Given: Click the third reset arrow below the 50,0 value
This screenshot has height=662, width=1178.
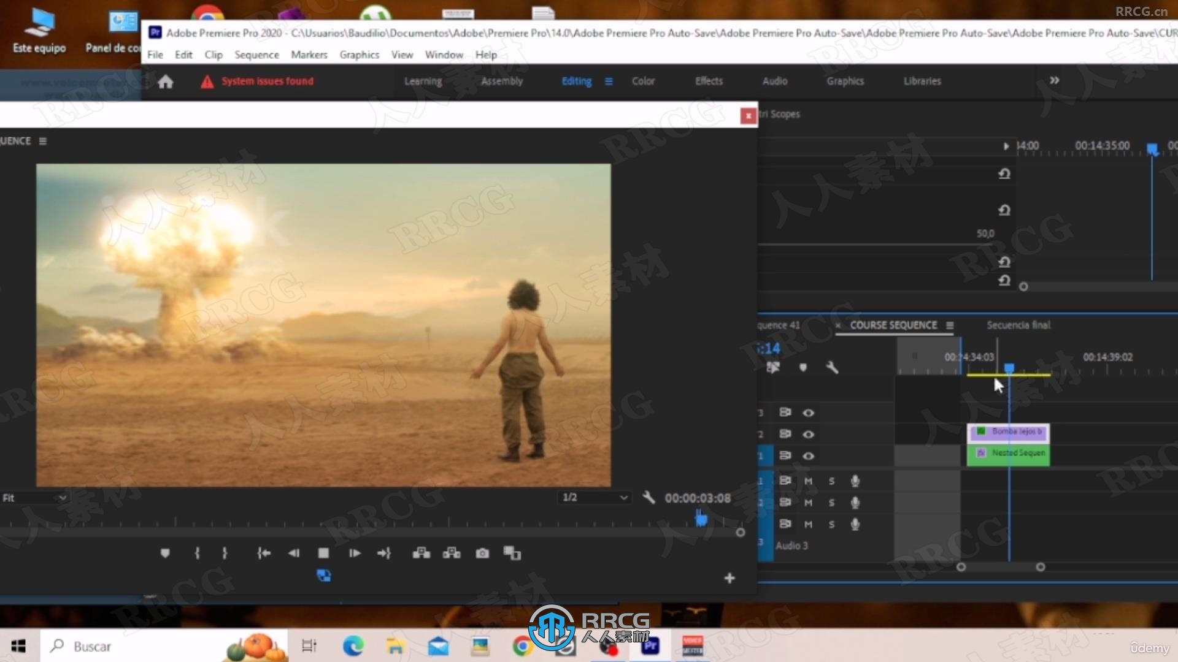Looking at the screenshot, I should pos(1004,262).
